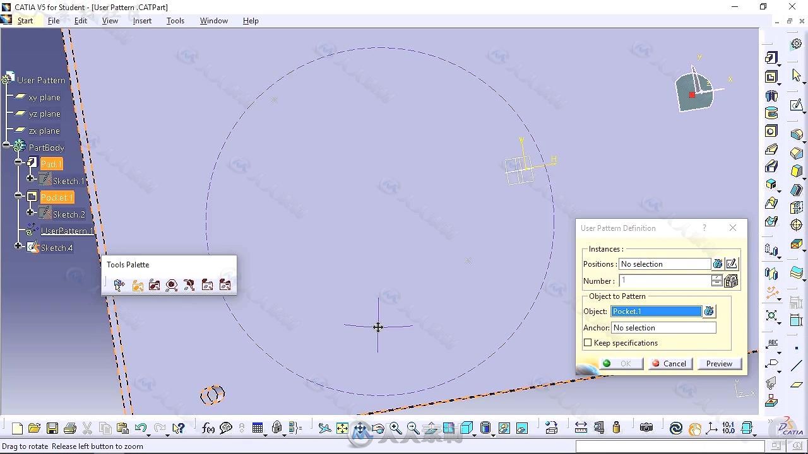The image size is (808, 454).
Task: Open the View menu
Action: [x=110, y=21]
